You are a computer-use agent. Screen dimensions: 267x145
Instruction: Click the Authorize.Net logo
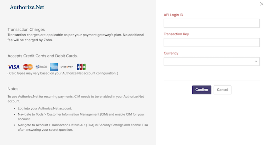[27, 7]
